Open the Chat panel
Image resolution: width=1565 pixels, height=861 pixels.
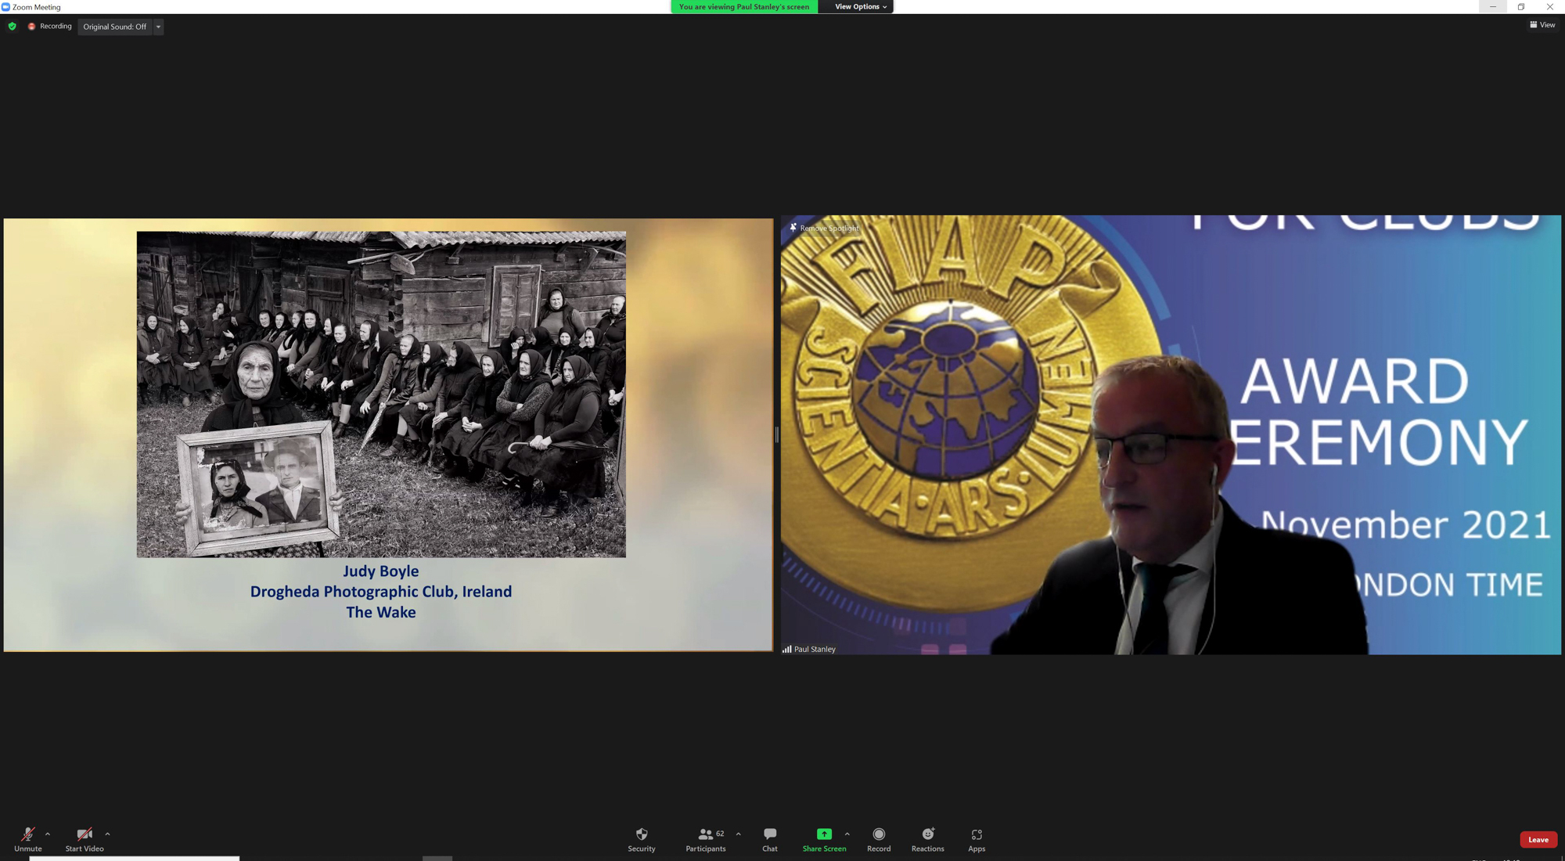[x=770, y=840]
